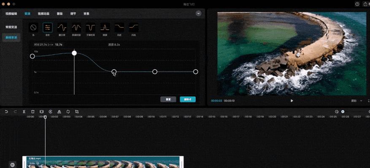This screenshot has height=168, width=370.
Task: Choose the 闪出 flash-out curve preset
Action: (134, 28)
